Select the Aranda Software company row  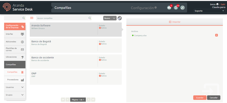coord(76,29)
